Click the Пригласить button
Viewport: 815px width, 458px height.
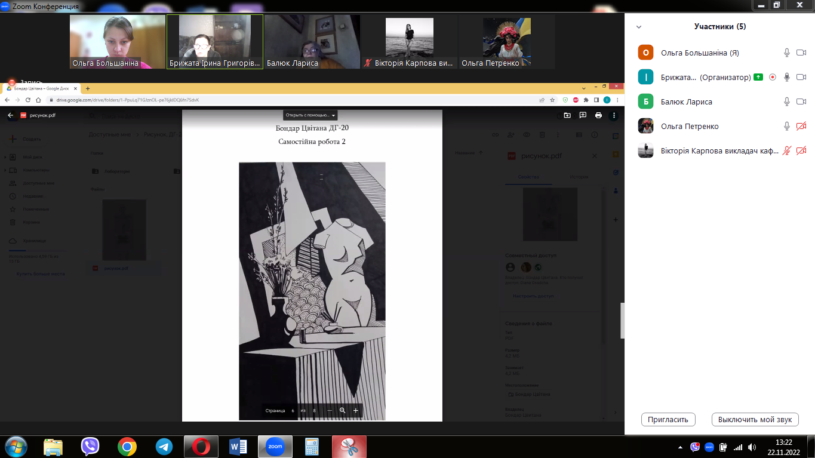click(x=668, y=419)
